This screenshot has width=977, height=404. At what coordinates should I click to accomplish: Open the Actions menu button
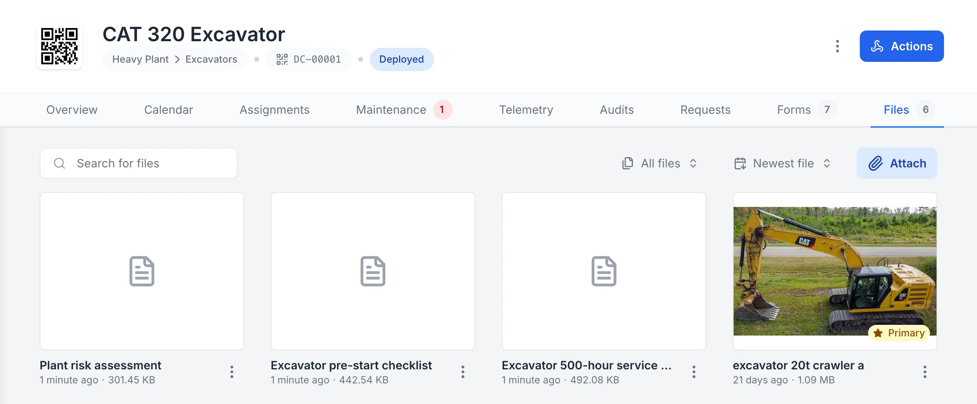point(901,46)
